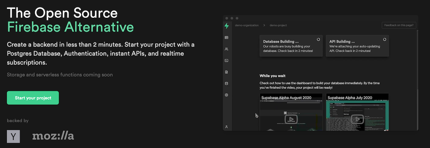The image size is (430, 148).
Task: Click the Supabase Alpha August 2020 title
Action: pyautogui.click(x=286, y=97)
